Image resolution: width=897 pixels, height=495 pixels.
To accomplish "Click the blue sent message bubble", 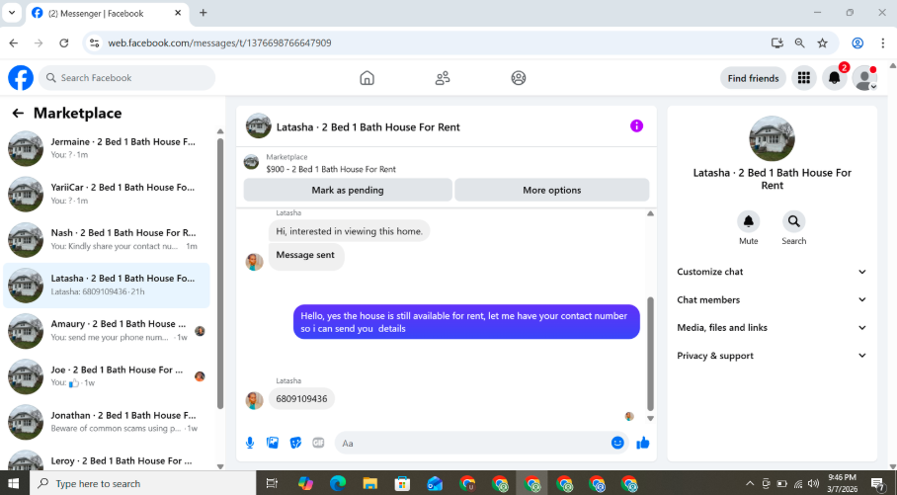I will (466, 322).
